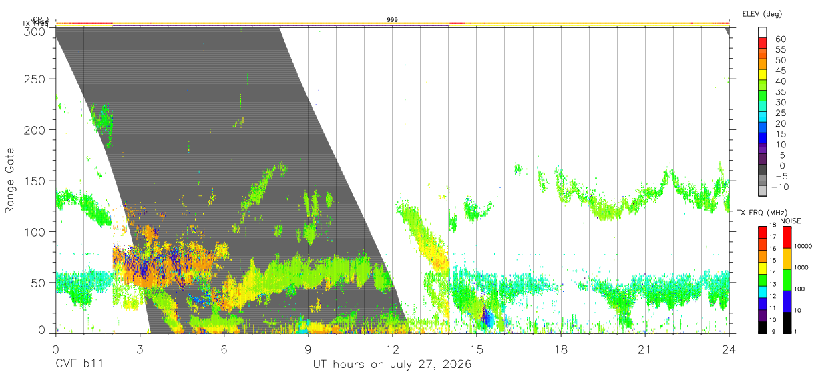Click the cyan swatch in TX FRQ colorbar

click(763, 291)
